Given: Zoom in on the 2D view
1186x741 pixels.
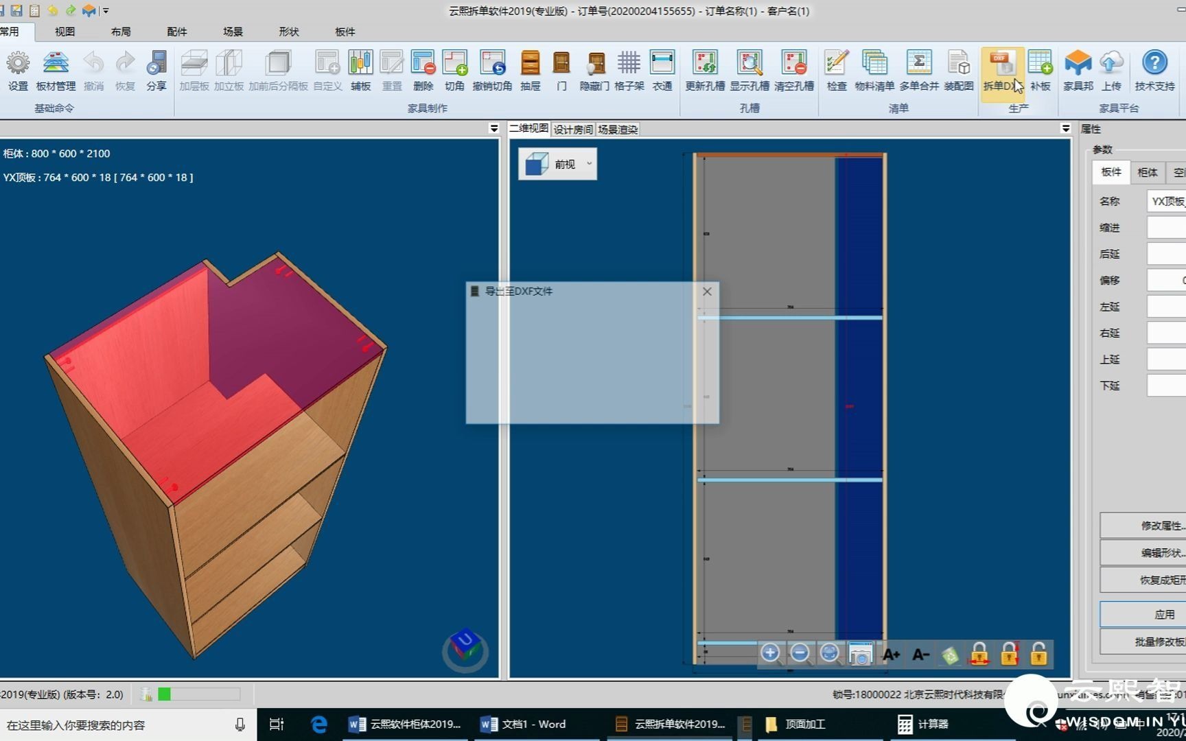Looking at the screenshot, I should (770, 653).
